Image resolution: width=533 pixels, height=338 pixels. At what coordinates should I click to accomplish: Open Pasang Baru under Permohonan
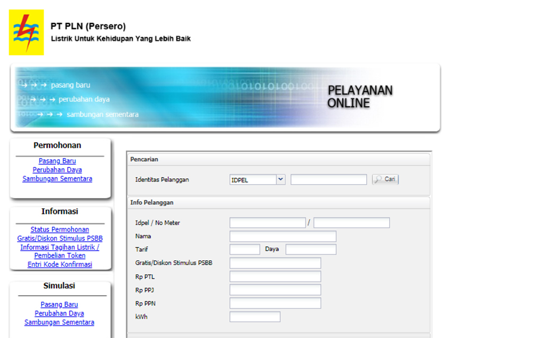57,161
